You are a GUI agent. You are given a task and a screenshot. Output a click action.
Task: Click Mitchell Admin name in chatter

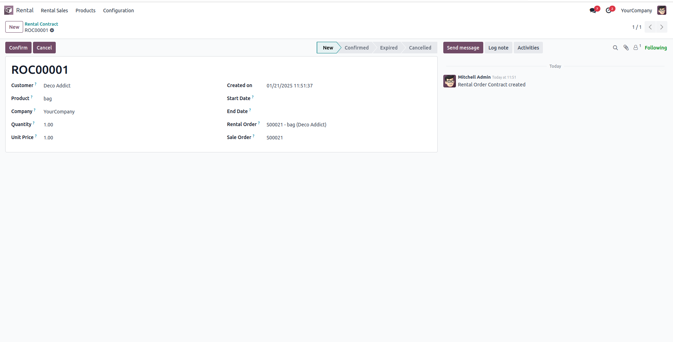474,77
